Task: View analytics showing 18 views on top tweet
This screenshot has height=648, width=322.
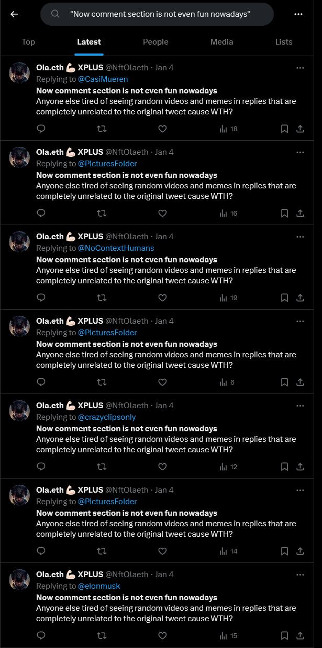Action: click(x=228, y=129)
